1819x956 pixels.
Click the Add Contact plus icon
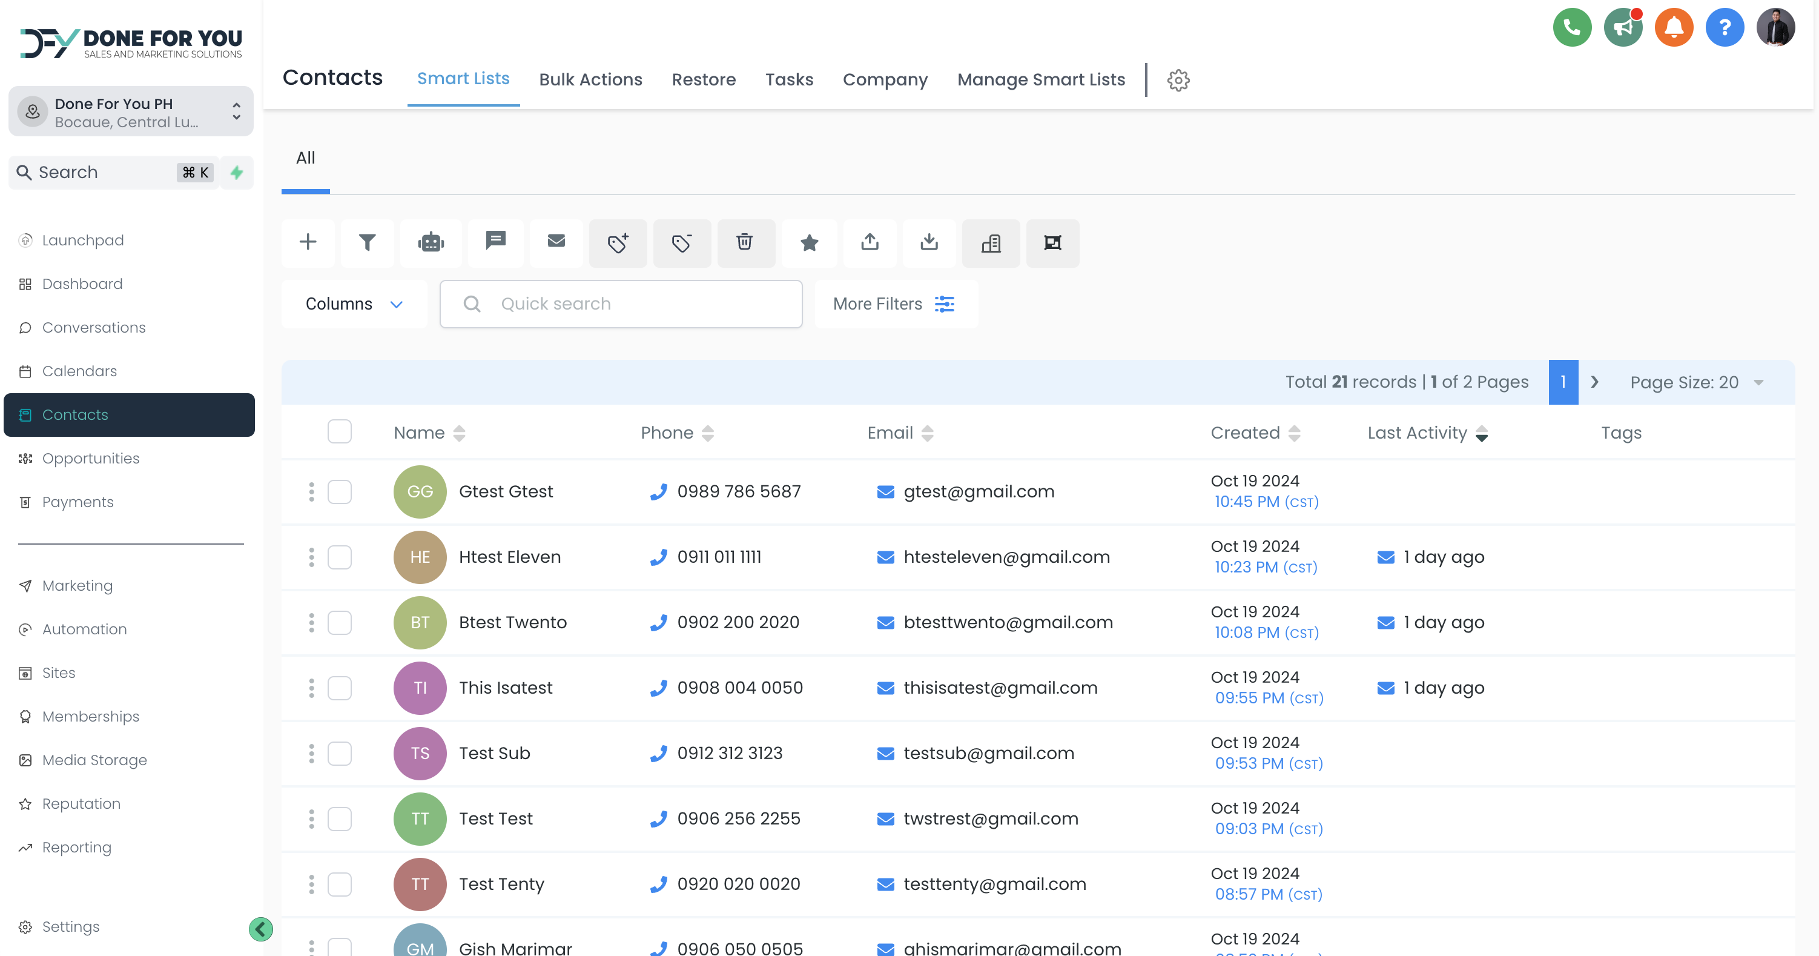(x=308, y=242)
